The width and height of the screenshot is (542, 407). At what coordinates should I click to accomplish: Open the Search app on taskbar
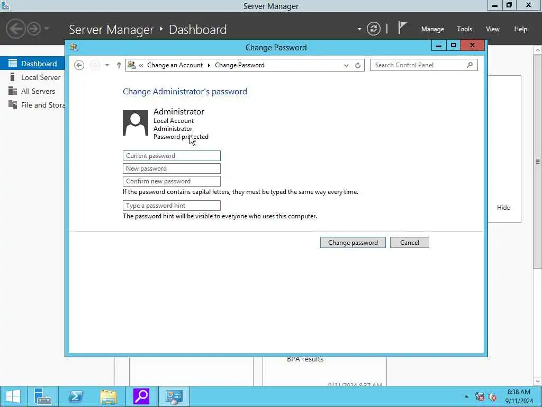pos(141,396)
